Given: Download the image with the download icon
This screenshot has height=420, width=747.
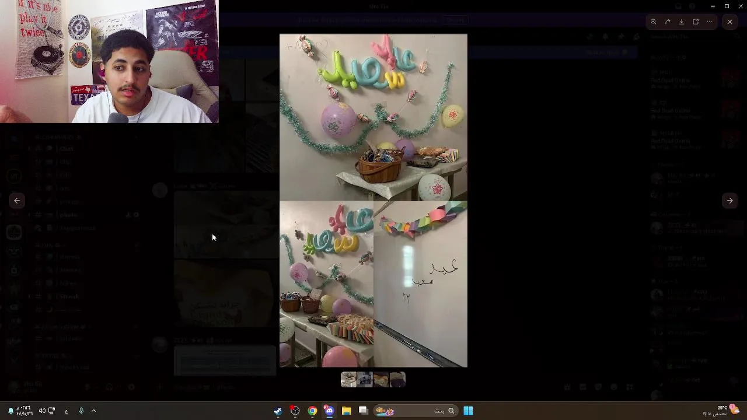Looking at the screenshot, I should click(x=682, y=22).
